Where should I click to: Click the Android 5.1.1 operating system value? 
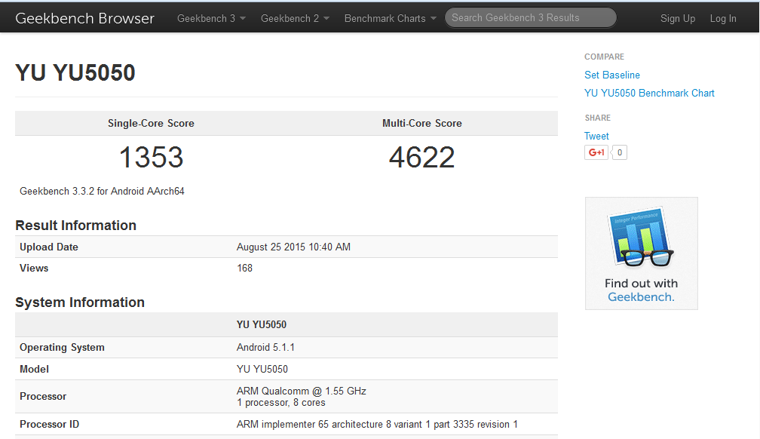coord(265,347)
